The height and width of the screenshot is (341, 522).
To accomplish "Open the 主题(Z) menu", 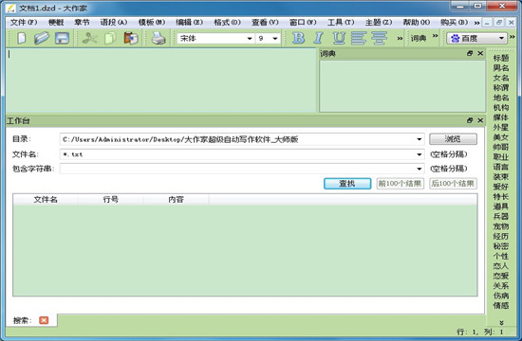I will point(379,23).
